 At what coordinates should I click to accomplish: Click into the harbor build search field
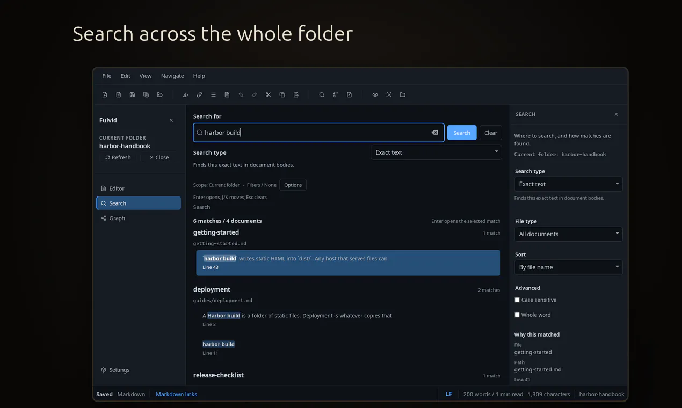click(x=318, y=133)
